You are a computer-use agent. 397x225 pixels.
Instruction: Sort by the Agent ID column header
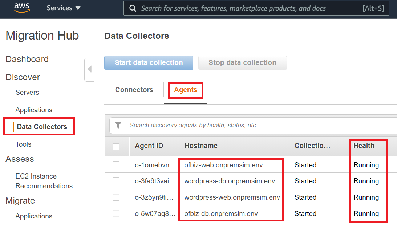[149, 146]
